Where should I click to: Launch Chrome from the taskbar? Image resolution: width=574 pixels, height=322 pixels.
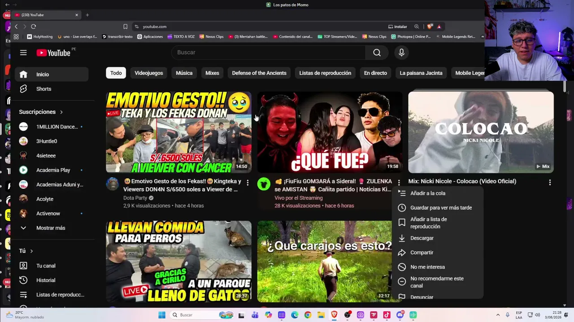tap(308, 315)
